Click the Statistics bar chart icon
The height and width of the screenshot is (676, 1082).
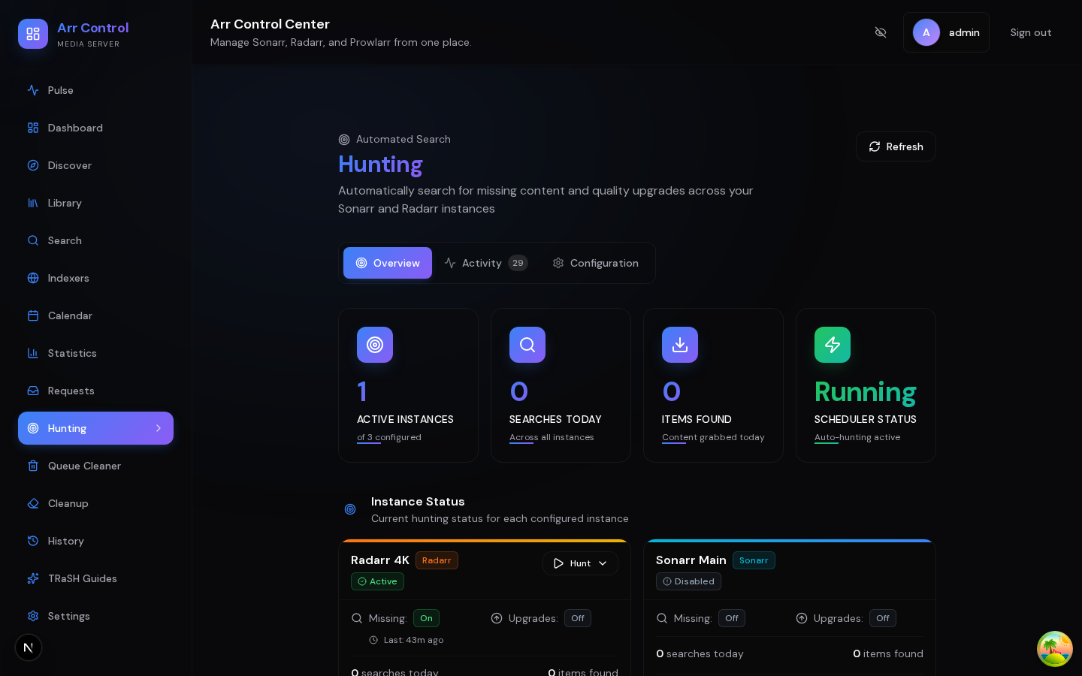coord(33,353)
